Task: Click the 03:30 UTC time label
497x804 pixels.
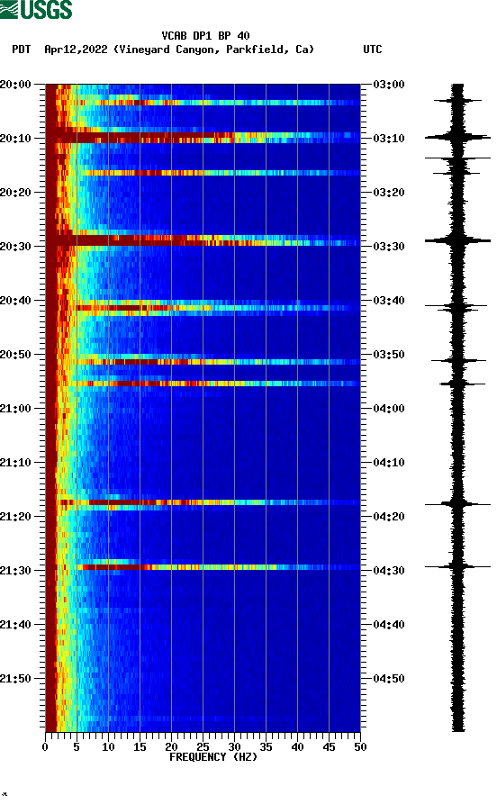Action: tap(389, 247)
